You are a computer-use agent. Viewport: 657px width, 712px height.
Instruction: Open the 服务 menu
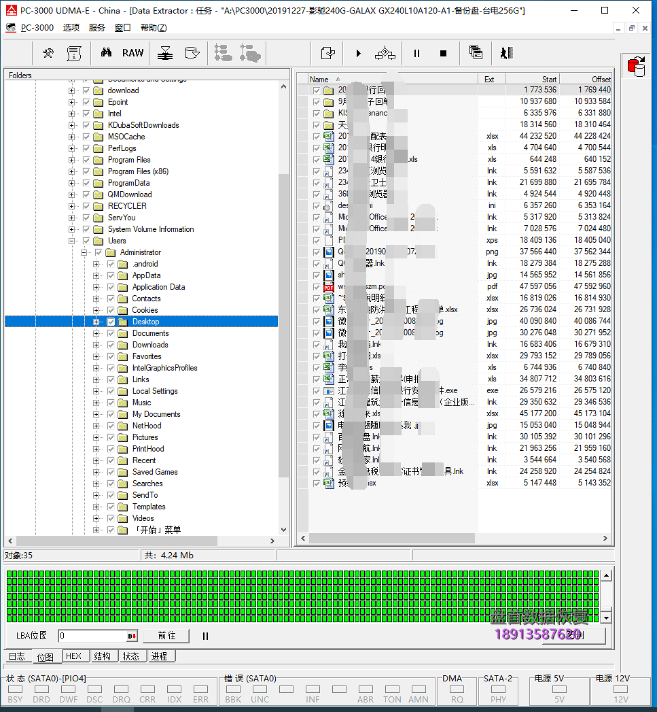96,28
